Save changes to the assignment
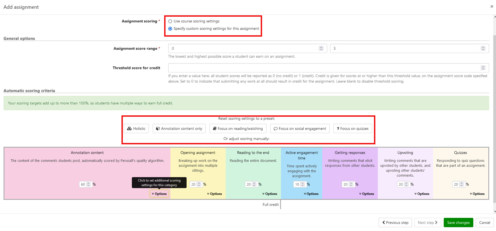The height and width of the screenshot is (231, 496). pyautogui.click(x=458, y=223)
